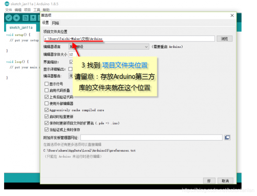Uncheck 启动时检查更新 option
257x196 pixels.
(46, 116)
